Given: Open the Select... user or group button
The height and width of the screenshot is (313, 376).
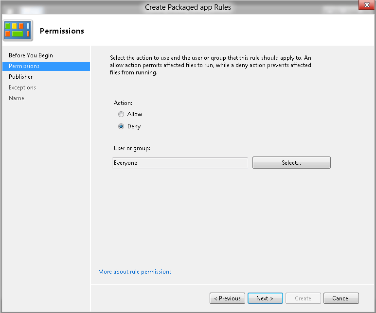Looking at the screenshot, I should pyautogui.click(x=291, y=163).
